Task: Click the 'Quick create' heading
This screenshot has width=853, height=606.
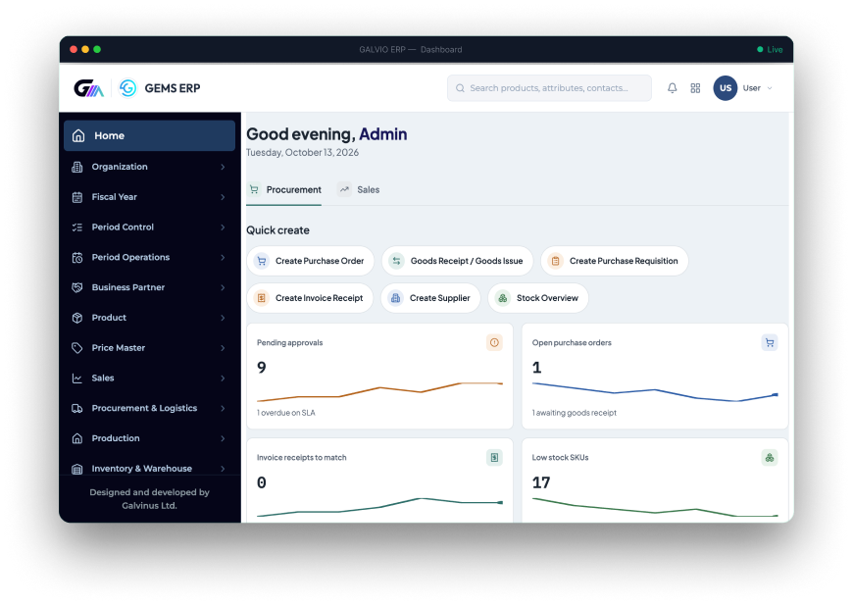Action: pos(278,230)
